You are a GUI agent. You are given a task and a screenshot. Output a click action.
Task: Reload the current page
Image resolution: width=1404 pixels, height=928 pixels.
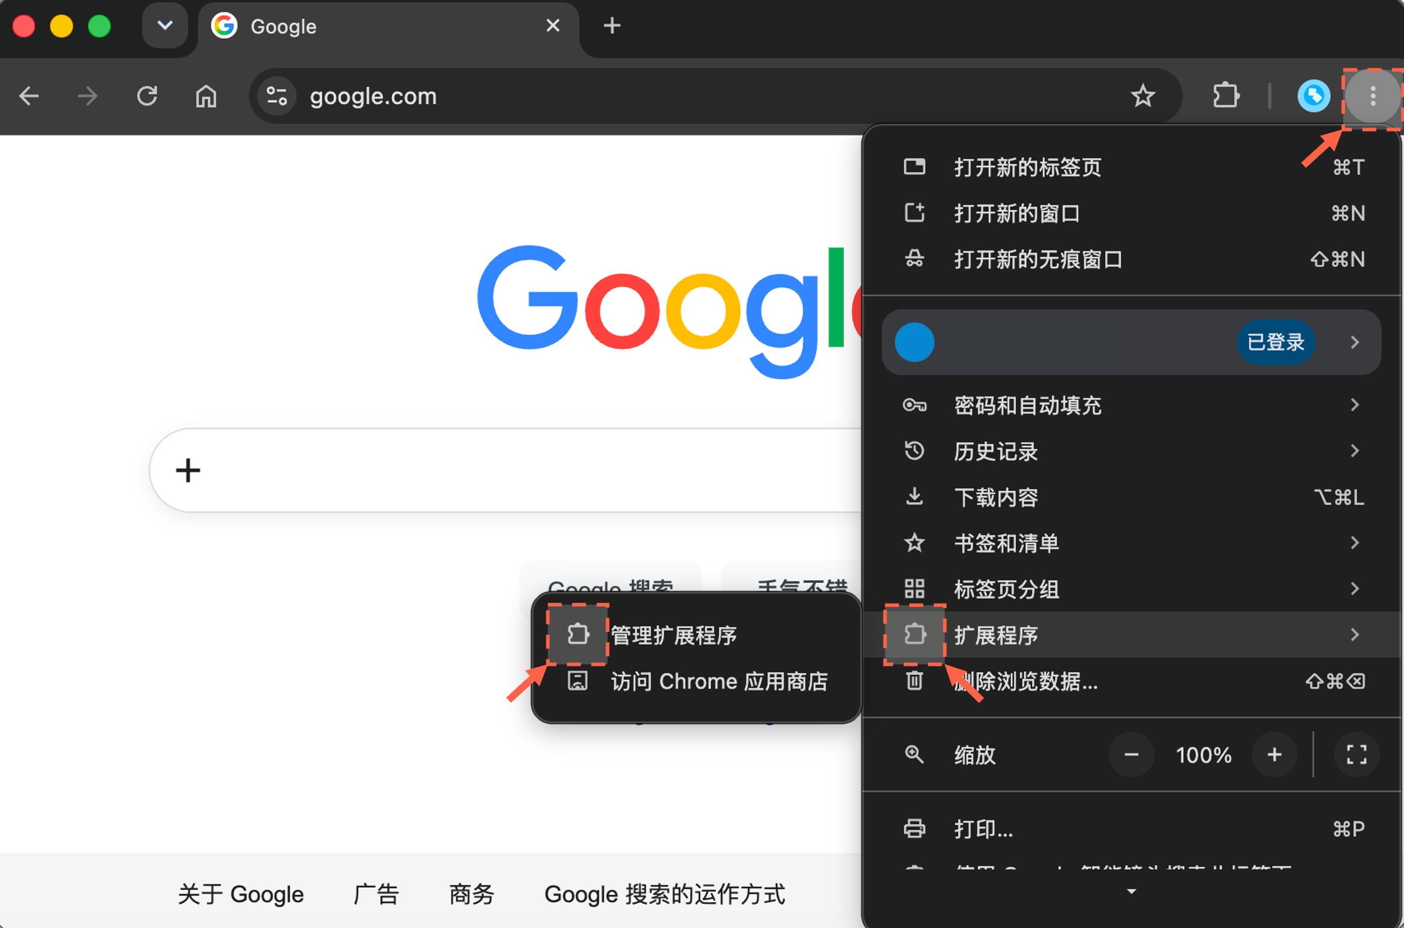pyautogui.click(x=147, y=96)
